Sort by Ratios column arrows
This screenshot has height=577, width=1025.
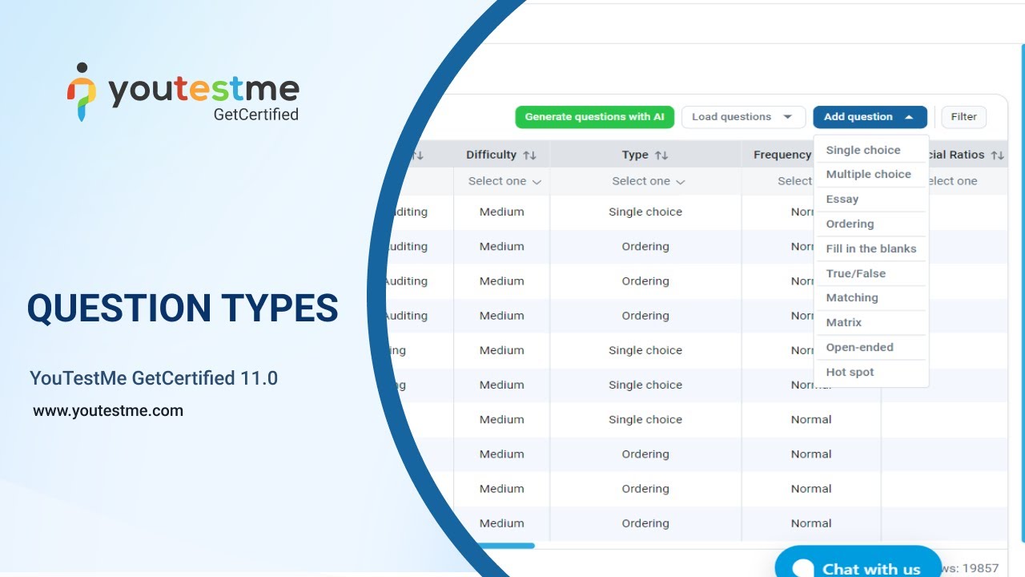point(997,155)
